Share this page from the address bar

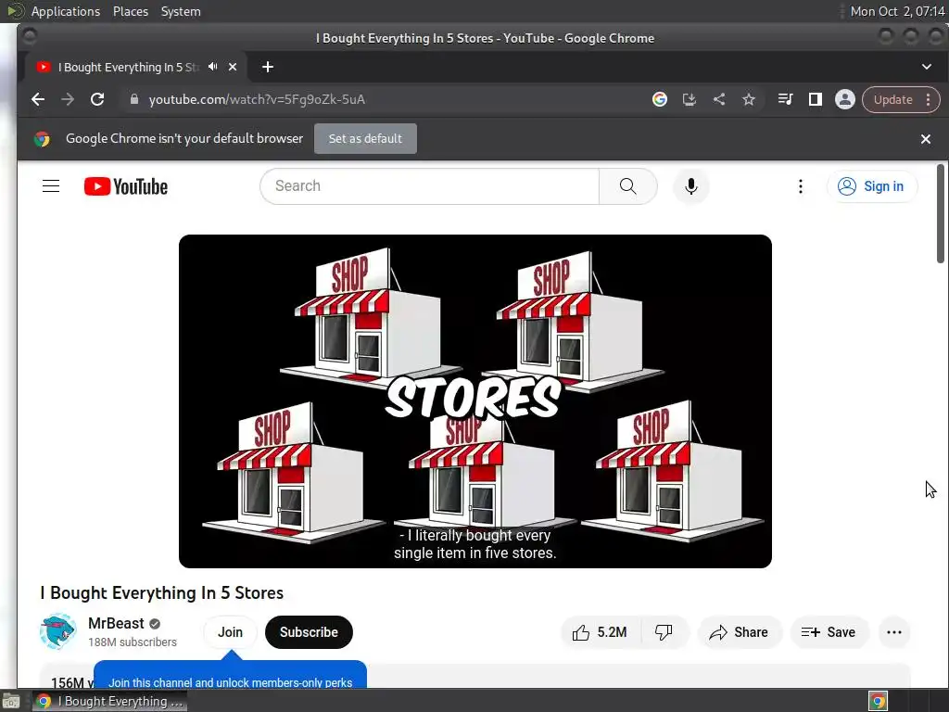[719, 99]
